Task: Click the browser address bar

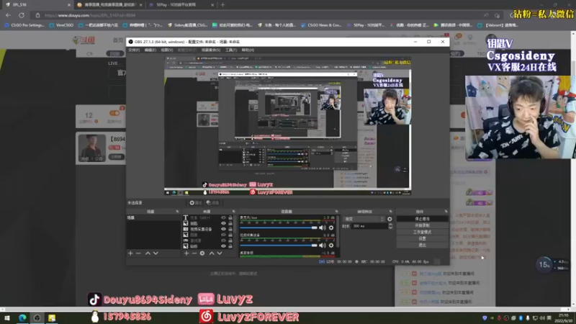Action: (x=257, y=15)
